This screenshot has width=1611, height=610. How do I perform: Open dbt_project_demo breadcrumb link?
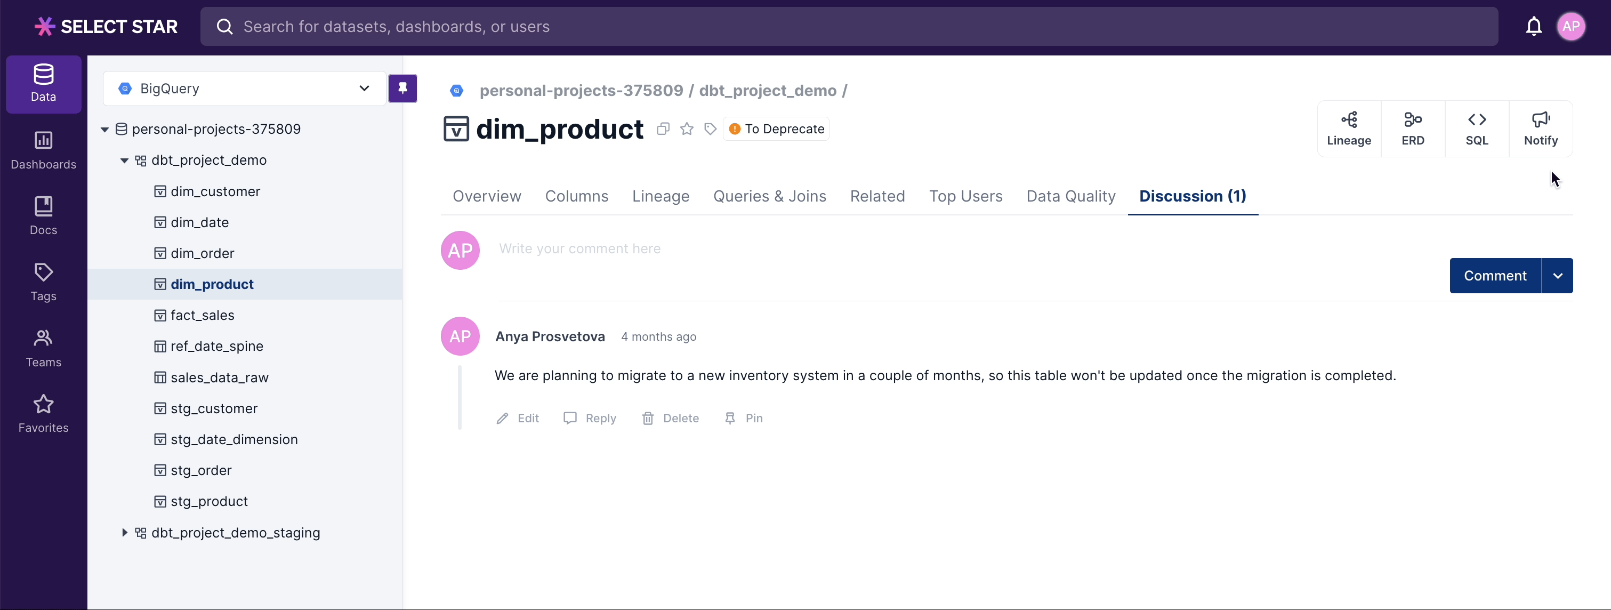(x=767, y=91)
